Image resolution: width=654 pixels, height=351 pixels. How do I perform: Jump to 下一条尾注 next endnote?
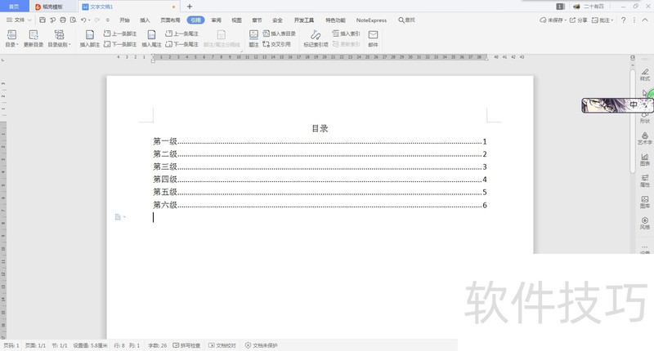coord(181,44)
